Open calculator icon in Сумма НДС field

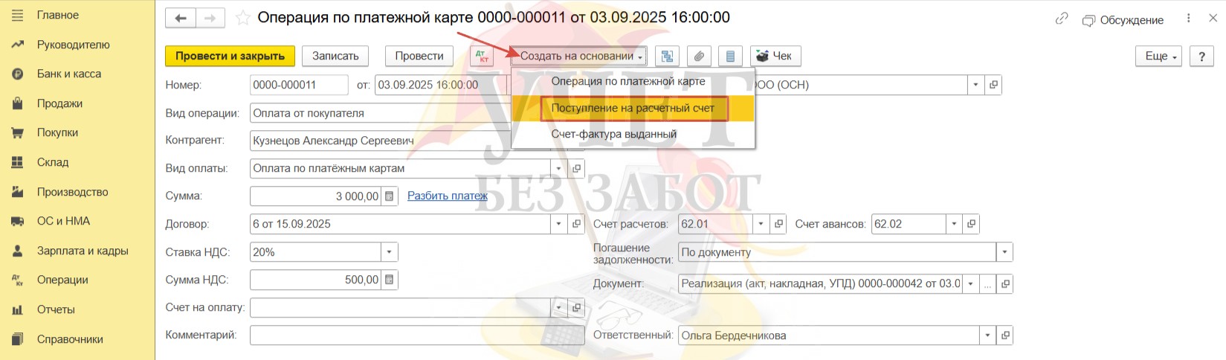coord(390,280)
